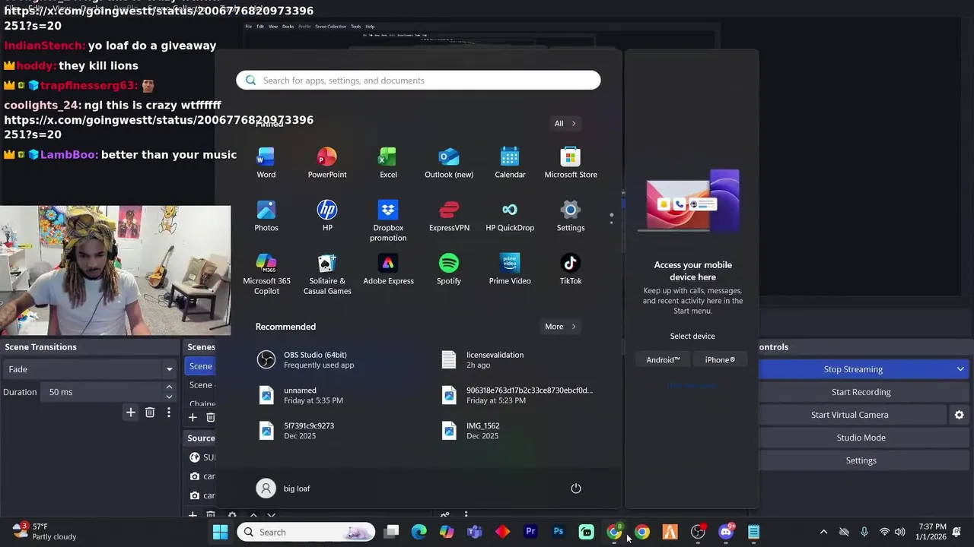Open clock showing 7:37 PM
Image resolution: width=974 pixels, height=547 pixels.
click(x=932, y=532)
